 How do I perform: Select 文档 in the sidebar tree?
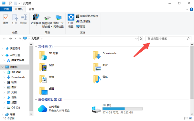pos(12,92)
